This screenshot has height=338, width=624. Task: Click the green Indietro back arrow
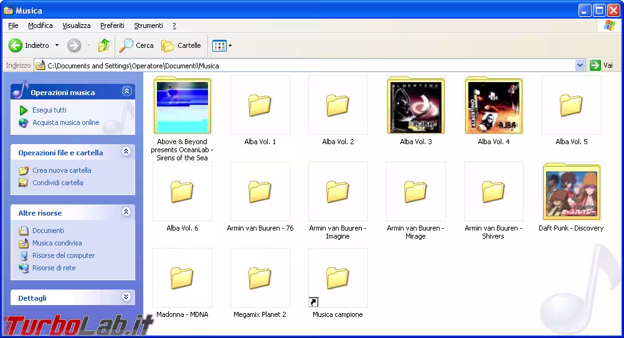coord(16,45)
